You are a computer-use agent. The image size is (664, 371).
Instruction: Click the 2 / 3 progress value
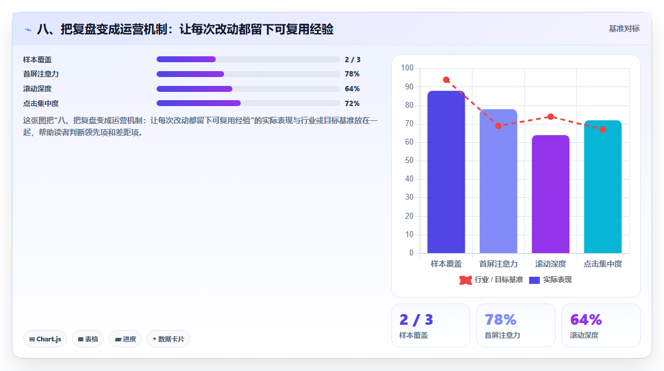click(353, 60)
